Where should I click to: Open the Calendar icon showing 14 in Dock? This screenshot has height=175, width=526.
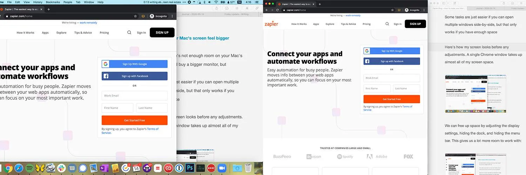tap(136, 168)
